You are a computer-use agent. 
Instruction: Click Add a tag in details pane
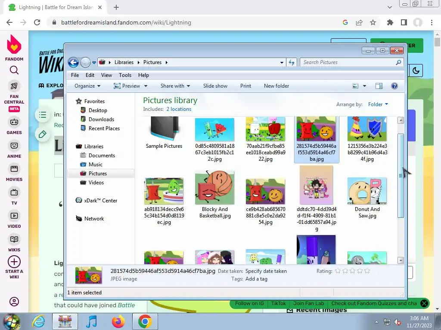[256, 279]
